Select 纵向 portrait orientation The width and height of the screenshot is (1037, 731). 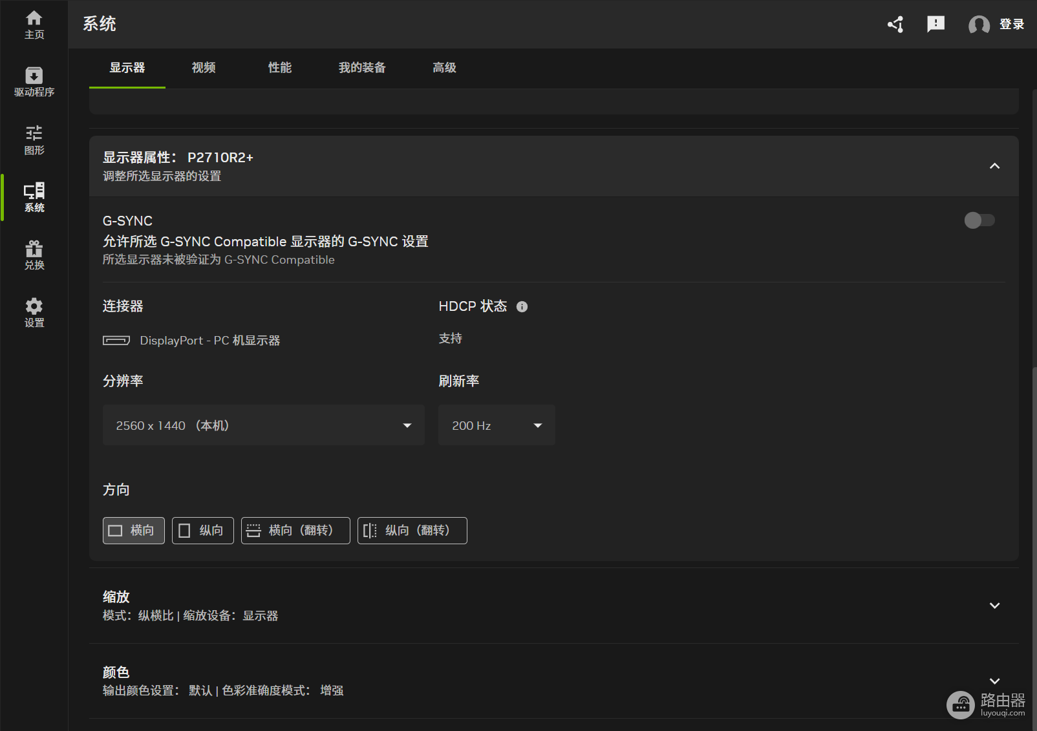point(203,531)
